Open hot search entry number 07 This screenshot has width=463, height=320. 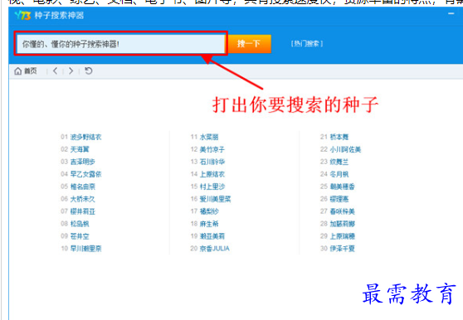[x=83, y=211]
